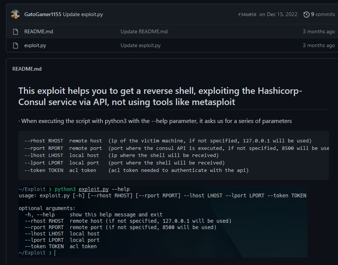Click the README main heading about reverse shell
338x265 pixels.
pyautogui.click(x=160, y=96)
